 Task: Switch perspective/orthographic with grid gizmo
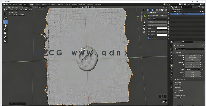[x=144, y=32]
